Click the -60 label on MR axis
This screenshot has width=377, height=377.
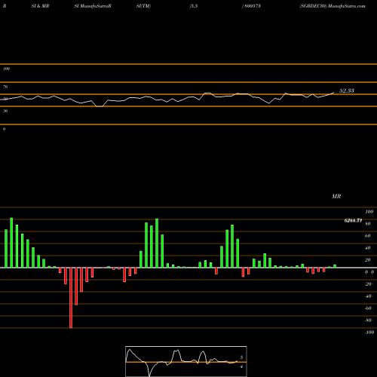click(368, 308)
